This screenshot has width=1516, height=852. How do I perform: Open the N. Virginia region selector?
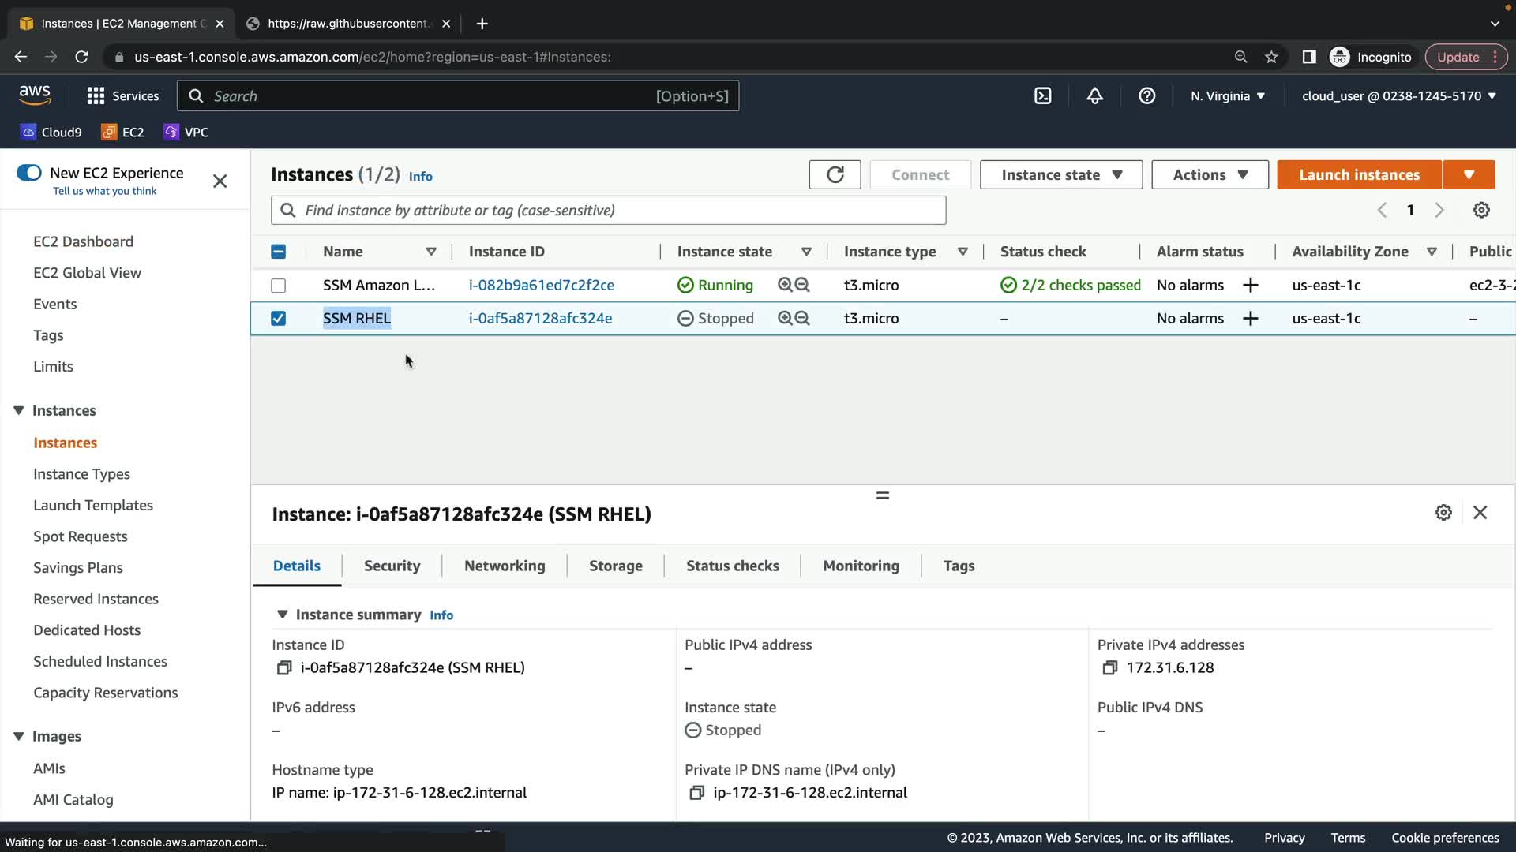point(1227,95)
